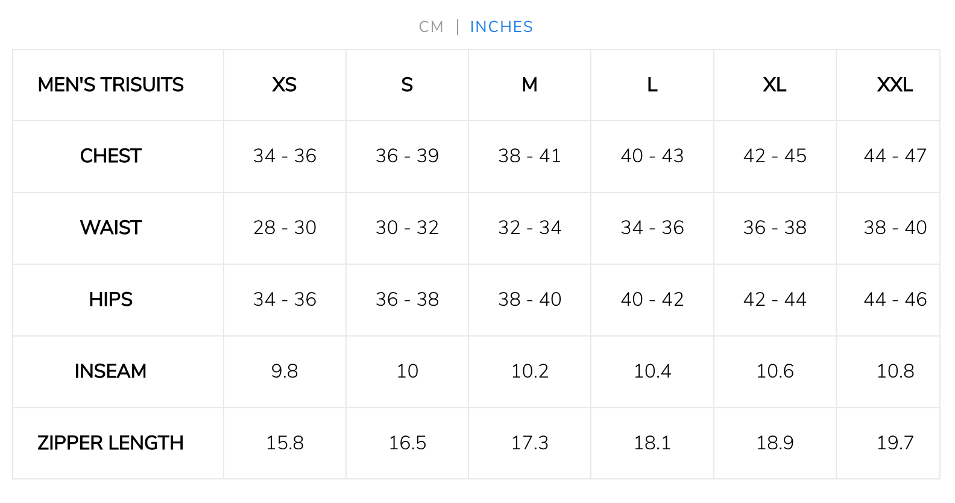This screenshot has width=955, height=503.
Task: Switch units to CM
Action: click(x=431, y=27)
